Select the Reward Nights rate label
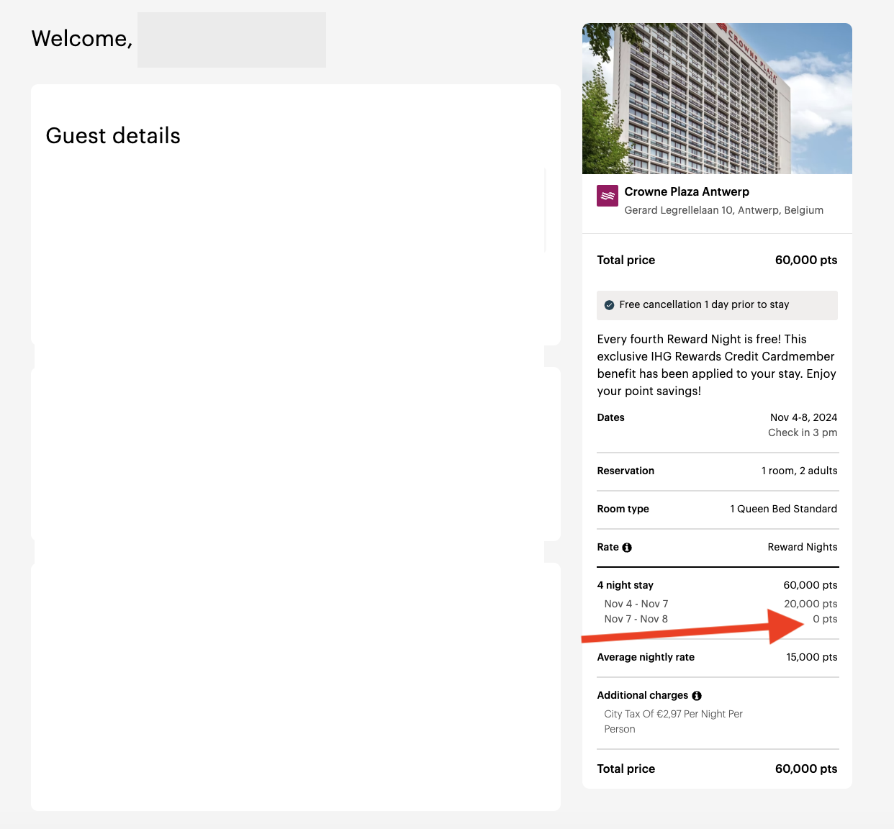 tap(802, 547)
